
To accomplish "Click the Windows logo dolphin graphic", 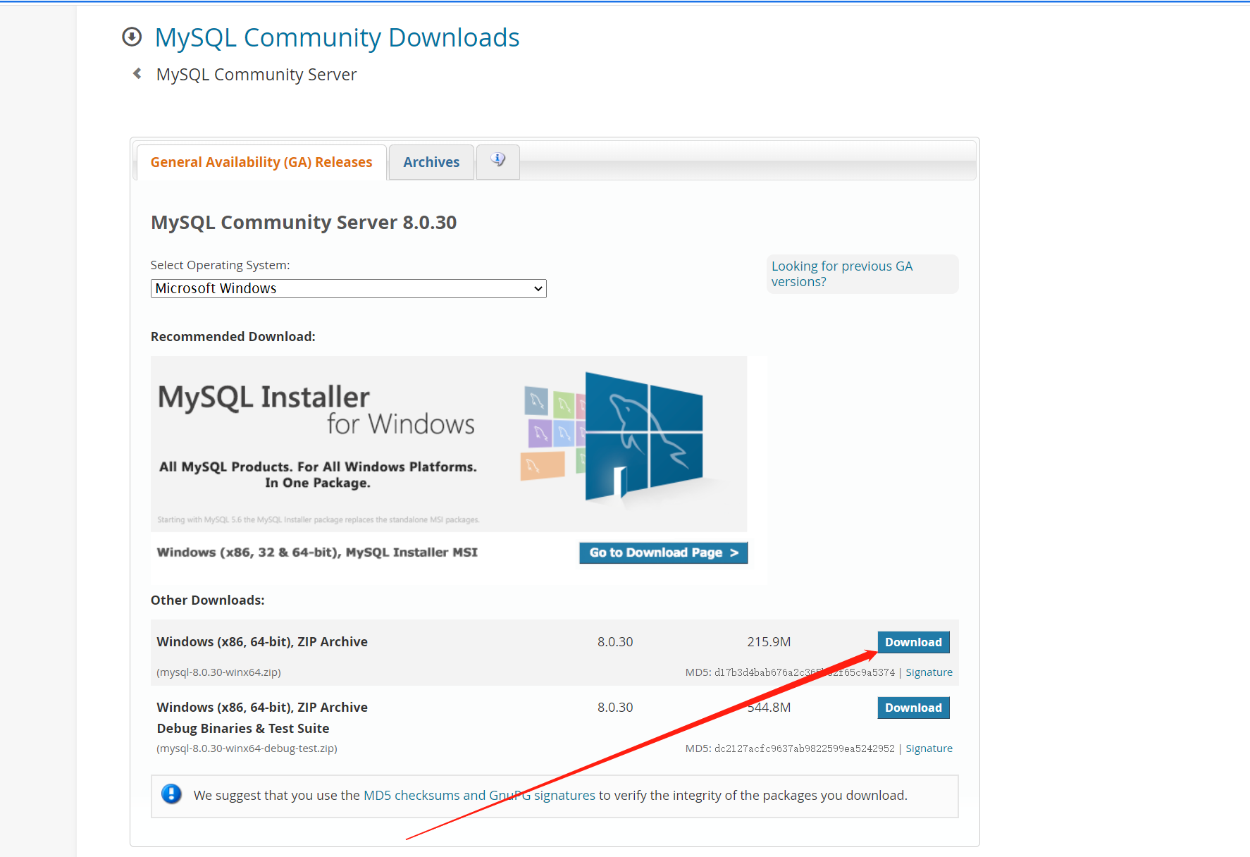I will (x=643, y=437).
